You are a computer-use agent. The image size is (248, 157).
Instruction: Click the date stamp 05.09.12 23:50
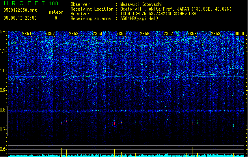20,18
